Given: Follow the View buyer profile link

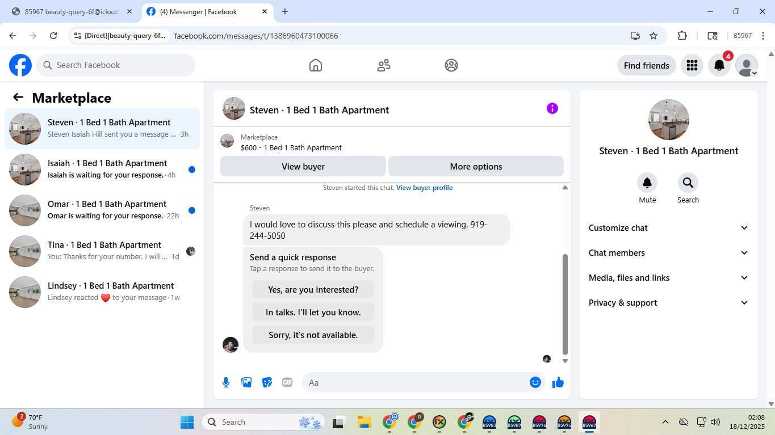Looking at the screenshot, I should point(424,188).
